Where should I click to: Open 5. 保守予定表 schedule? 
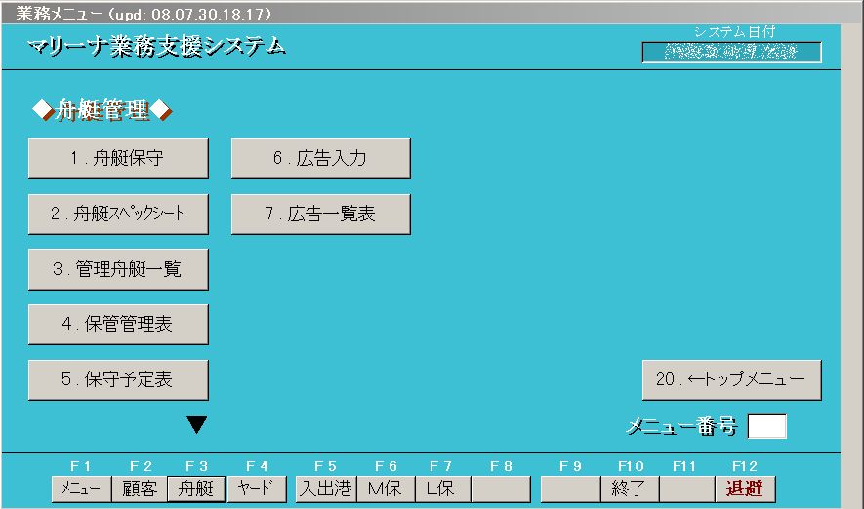click(x=118, y=380)
